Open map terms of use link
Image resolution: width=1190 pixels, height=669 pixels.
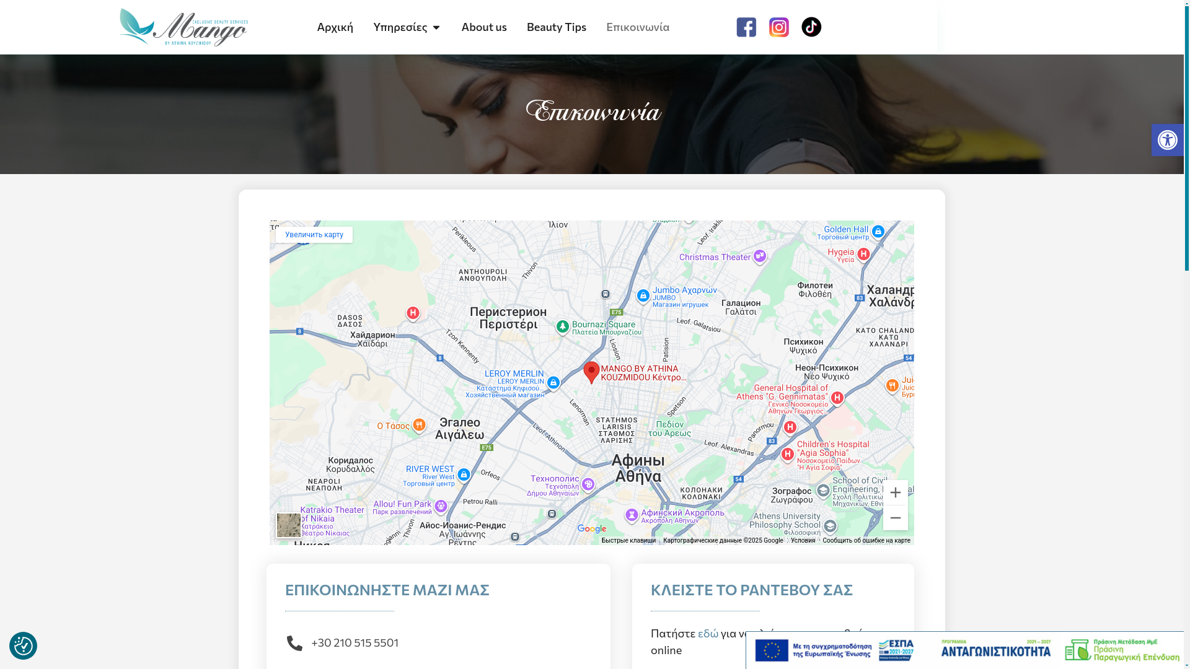(x=803, y=541)
